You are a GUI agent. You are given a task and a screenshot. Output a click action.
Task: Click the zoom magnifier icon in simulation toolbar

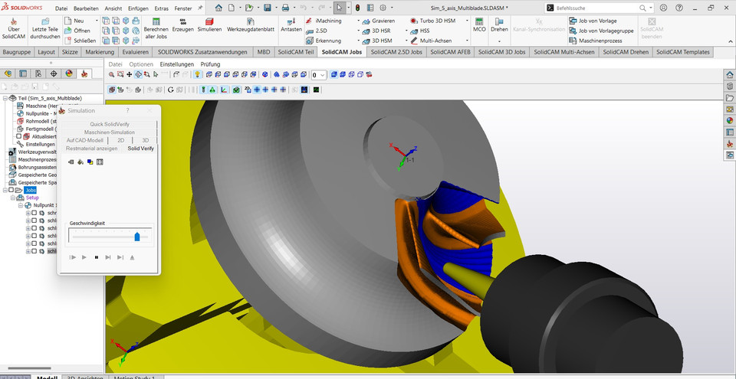[111, 74]
